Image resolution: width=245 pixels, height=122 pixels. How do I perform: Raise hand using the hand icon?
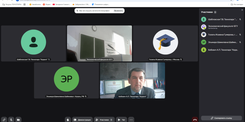coord(68,120)
